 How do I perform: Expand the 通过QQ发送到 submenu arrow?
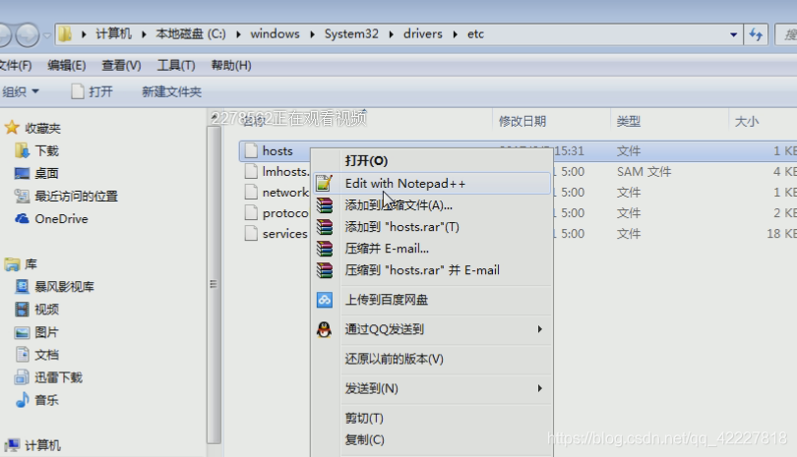(x=540, y=329)
